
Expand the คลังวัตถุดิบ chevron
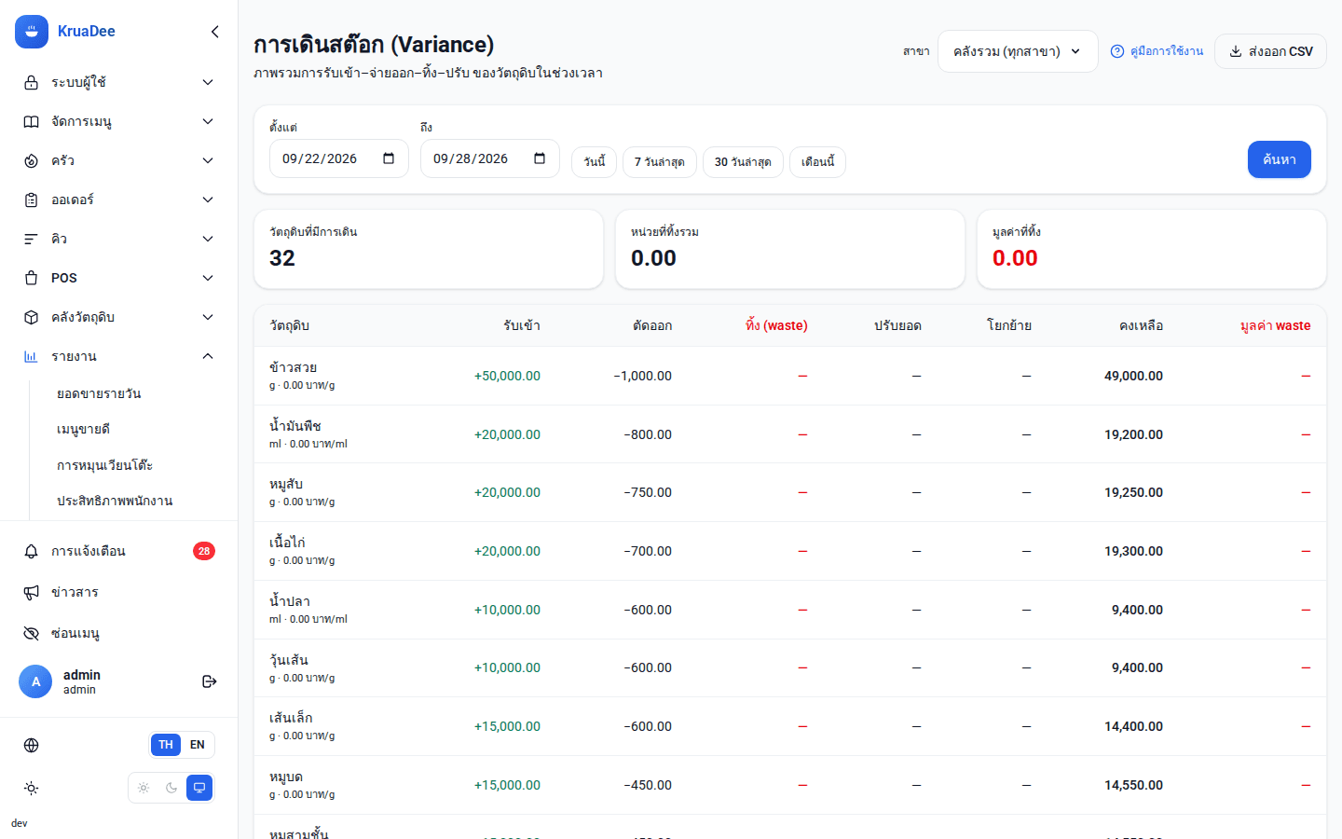pos(208,317)
